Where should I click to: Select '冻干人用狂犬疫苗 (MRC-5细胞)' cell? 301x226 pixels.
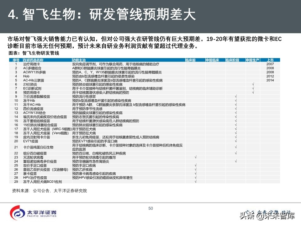tap(47, 129)
